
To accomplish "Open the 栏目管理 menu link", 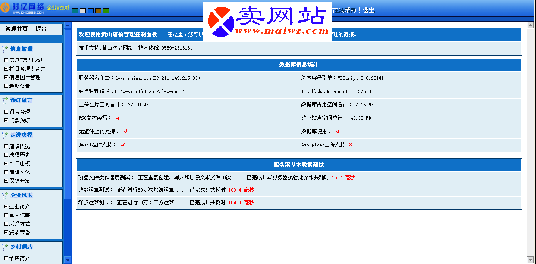I will coord(20,69).
